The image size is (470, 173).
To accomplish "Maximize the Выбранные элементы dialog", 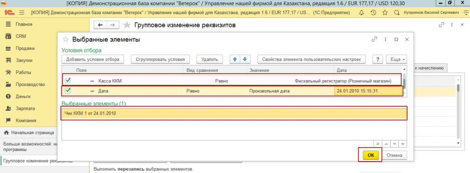I will (396, 39).
